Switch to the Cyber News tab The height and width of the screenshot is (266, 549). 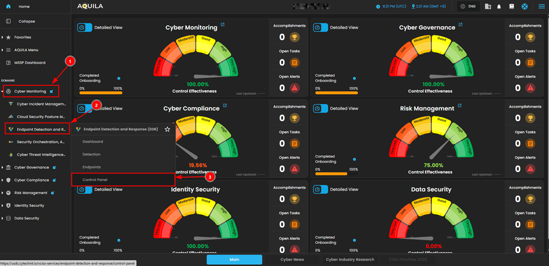[292, 260]
